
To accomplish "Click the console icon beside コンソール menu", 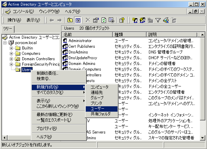I will 8,11.
